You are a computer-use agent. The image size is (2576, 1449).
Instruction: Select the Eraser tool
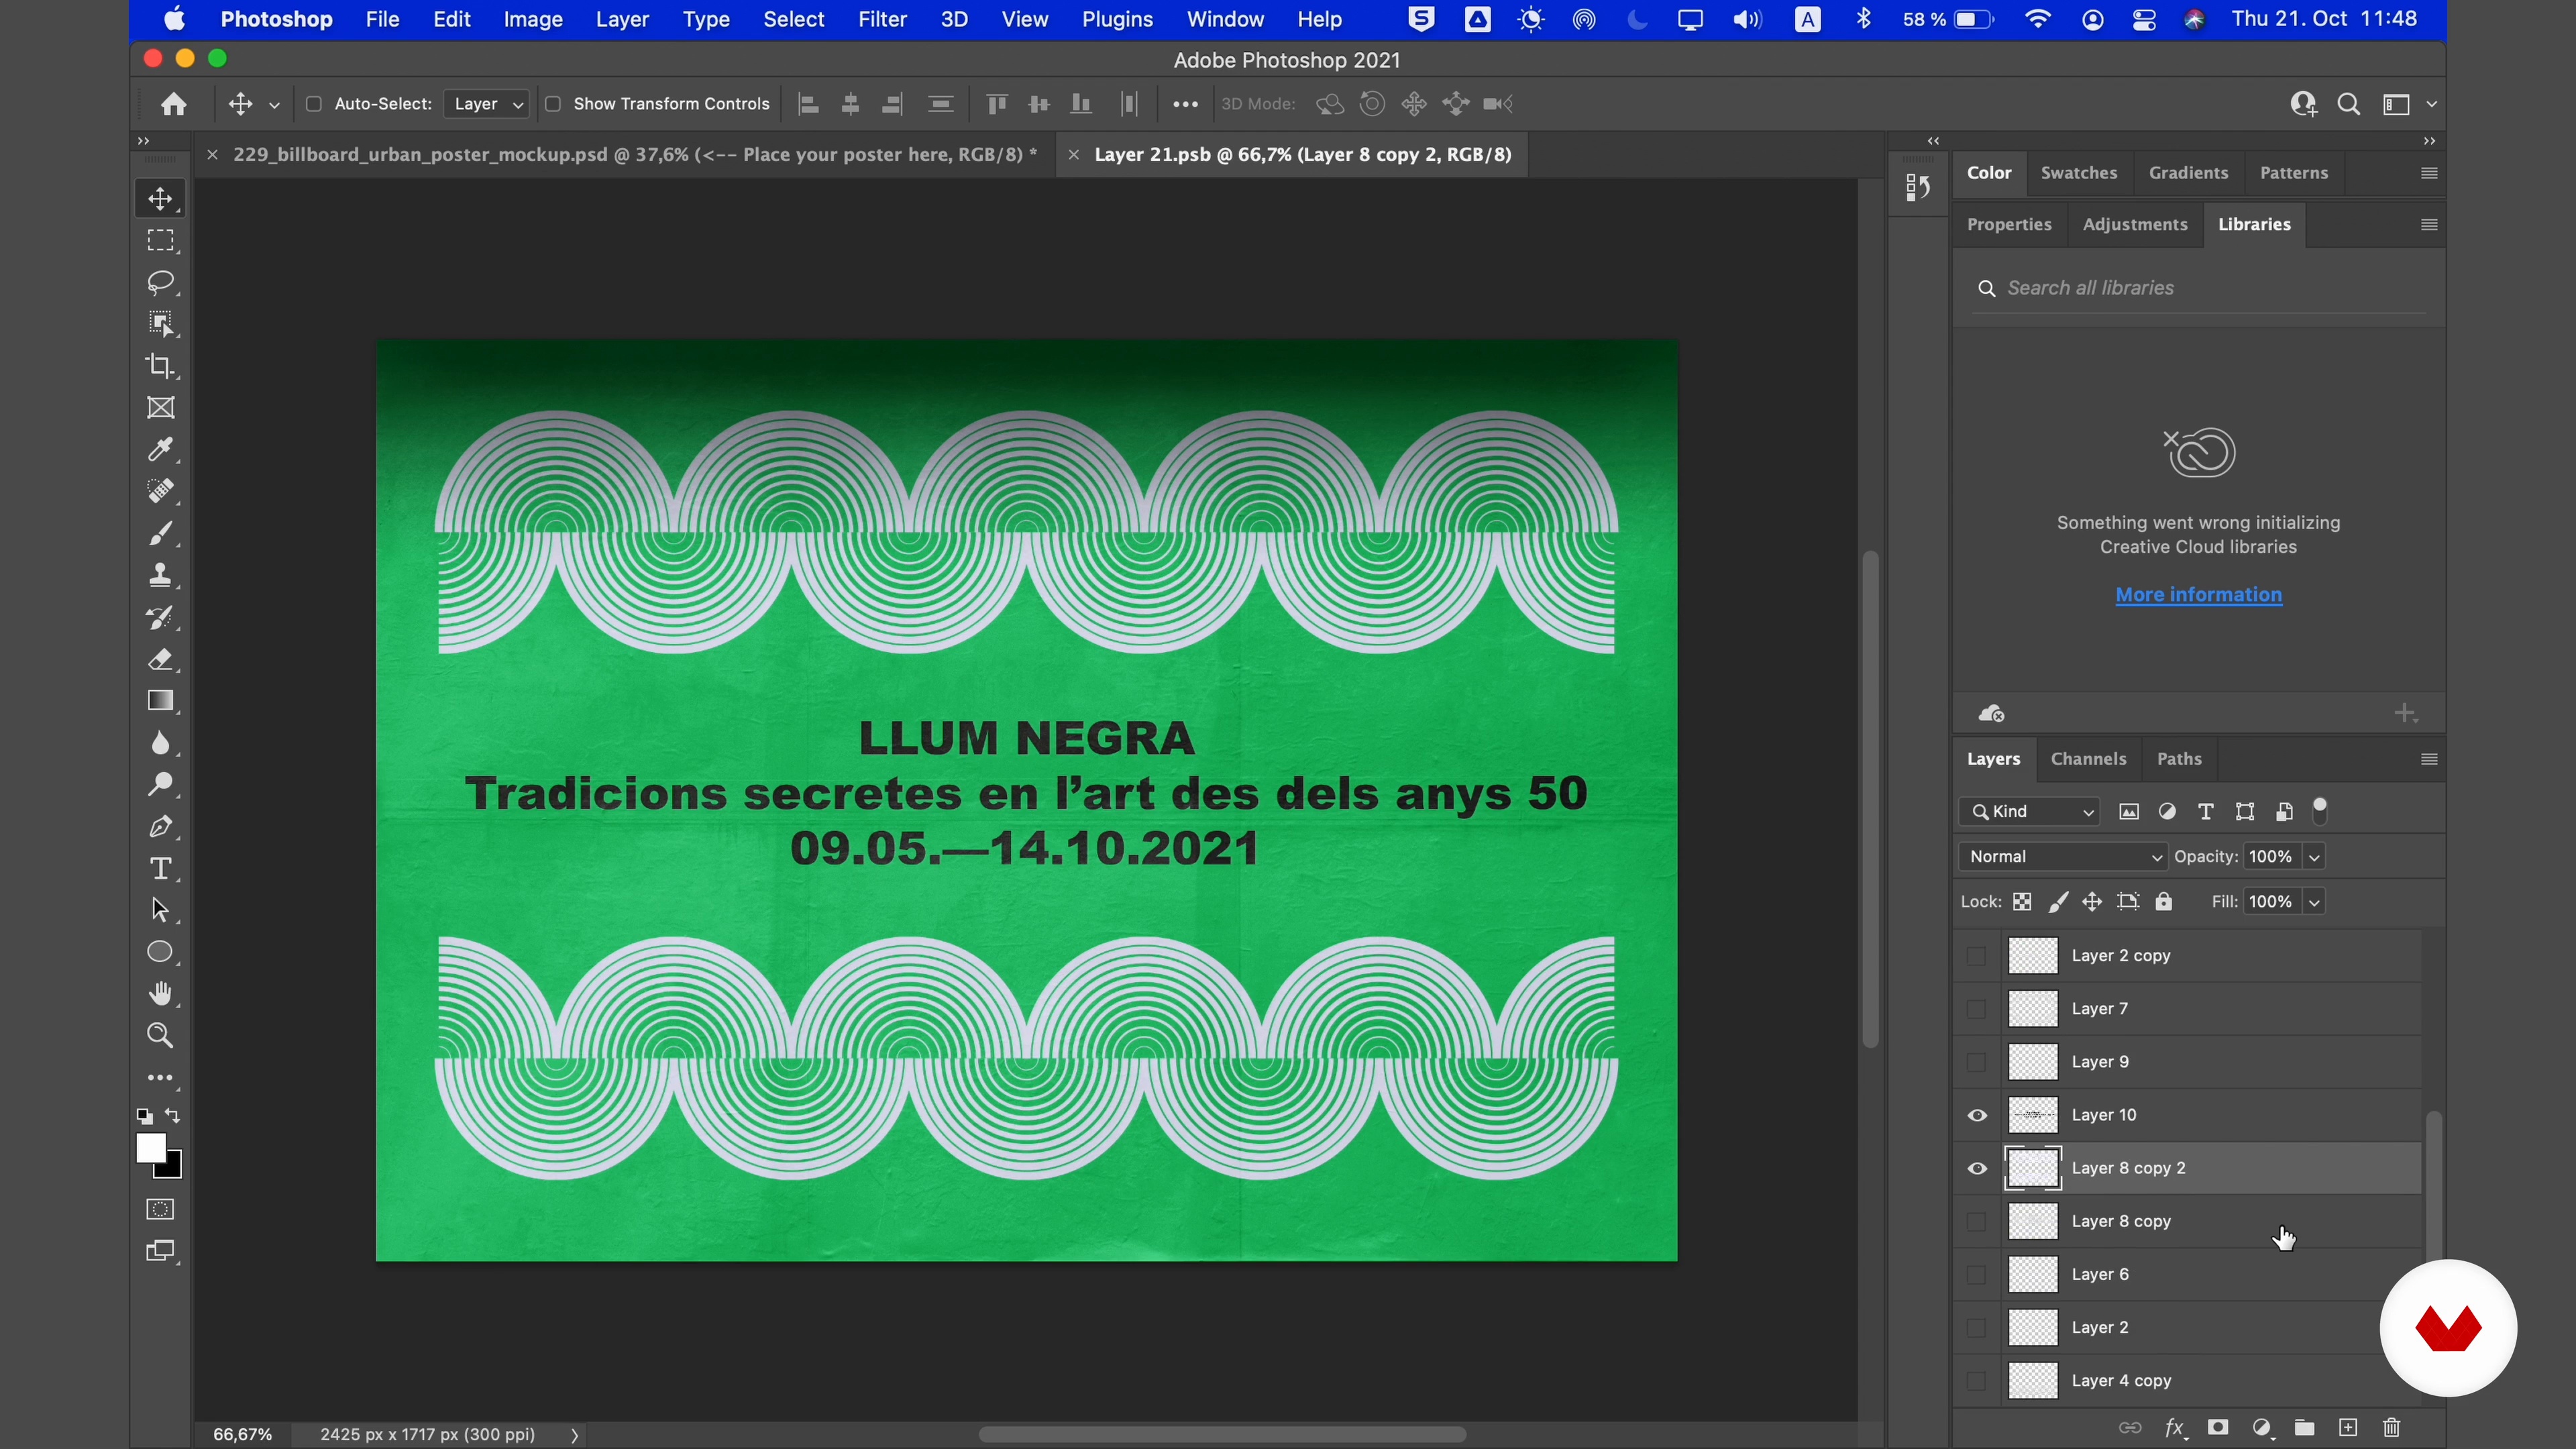click(160, 660)
